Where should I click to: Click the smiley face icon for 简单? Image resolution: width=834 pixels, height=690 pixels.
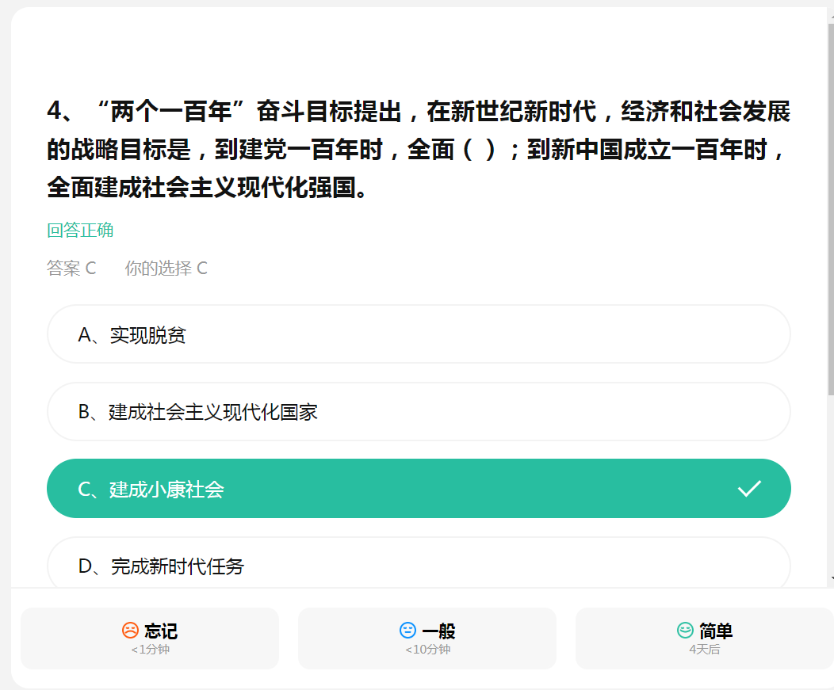click(685, 631)
